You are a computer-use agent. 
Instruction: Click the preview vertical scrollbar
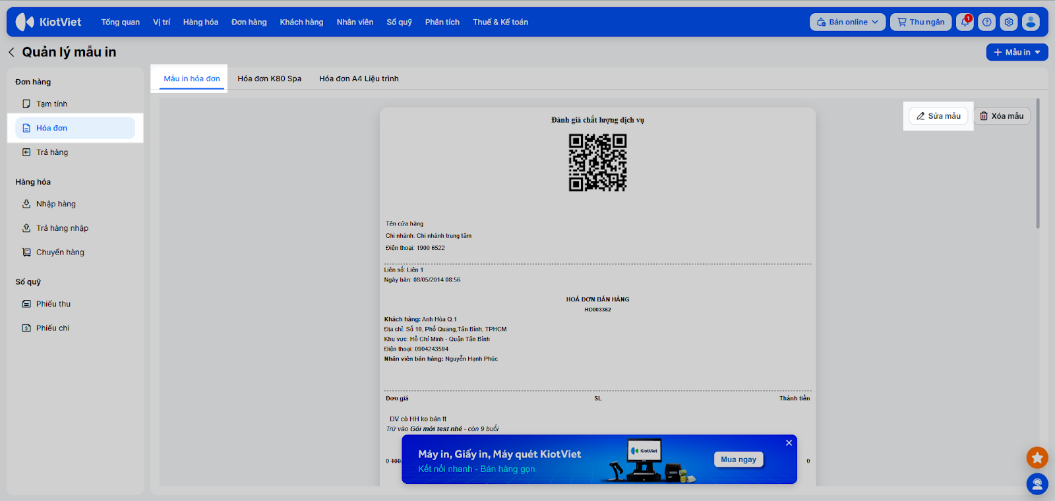click(x=1038, y=163)
